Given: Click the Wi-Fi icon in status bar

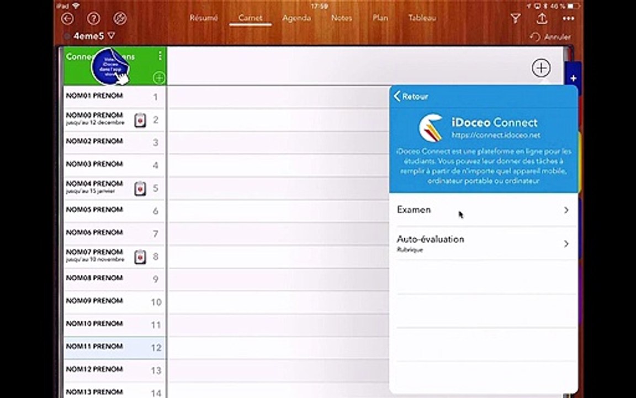Looking at the screenshot, I should click(x=76, y=6).
